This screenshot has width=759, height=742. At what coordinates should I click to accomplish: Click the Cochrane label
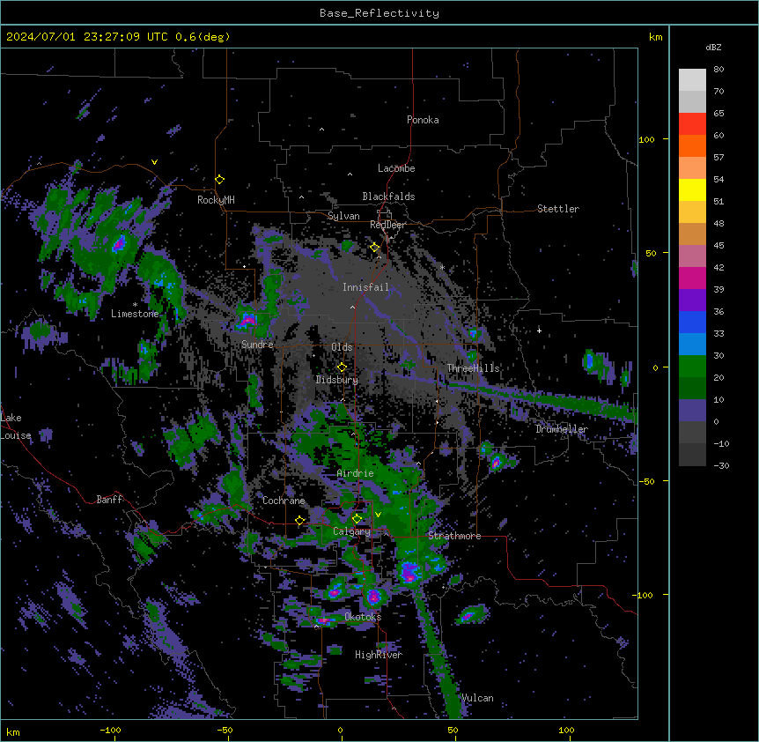pyautogui.click(x=284, y=501)
